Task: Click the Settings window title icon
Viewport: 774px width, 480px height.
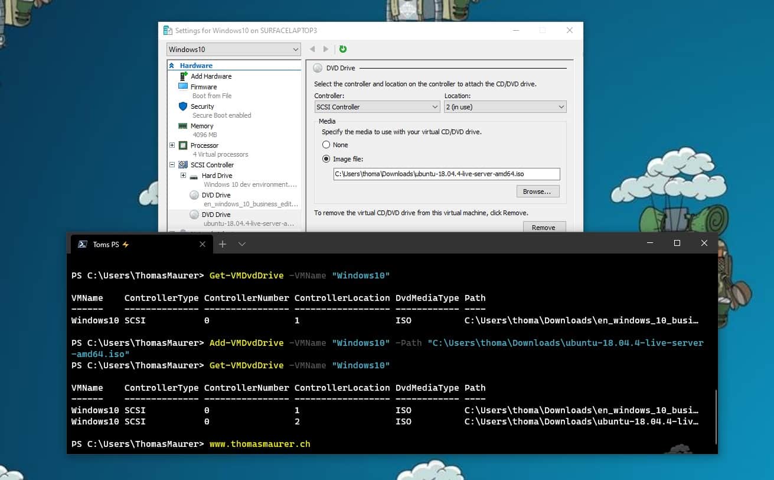Action: point(168,30)
